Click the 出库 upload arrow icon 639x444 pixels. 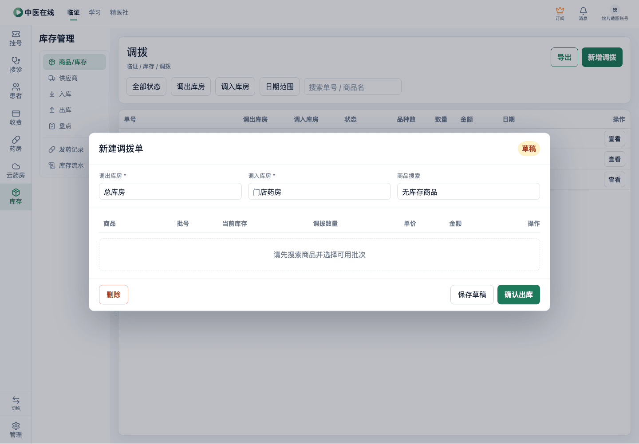pyautogui.click(x=52, y=110)
